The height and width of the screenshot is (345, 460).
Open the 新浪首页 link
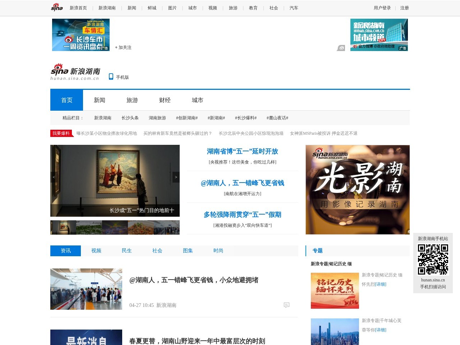78,8
